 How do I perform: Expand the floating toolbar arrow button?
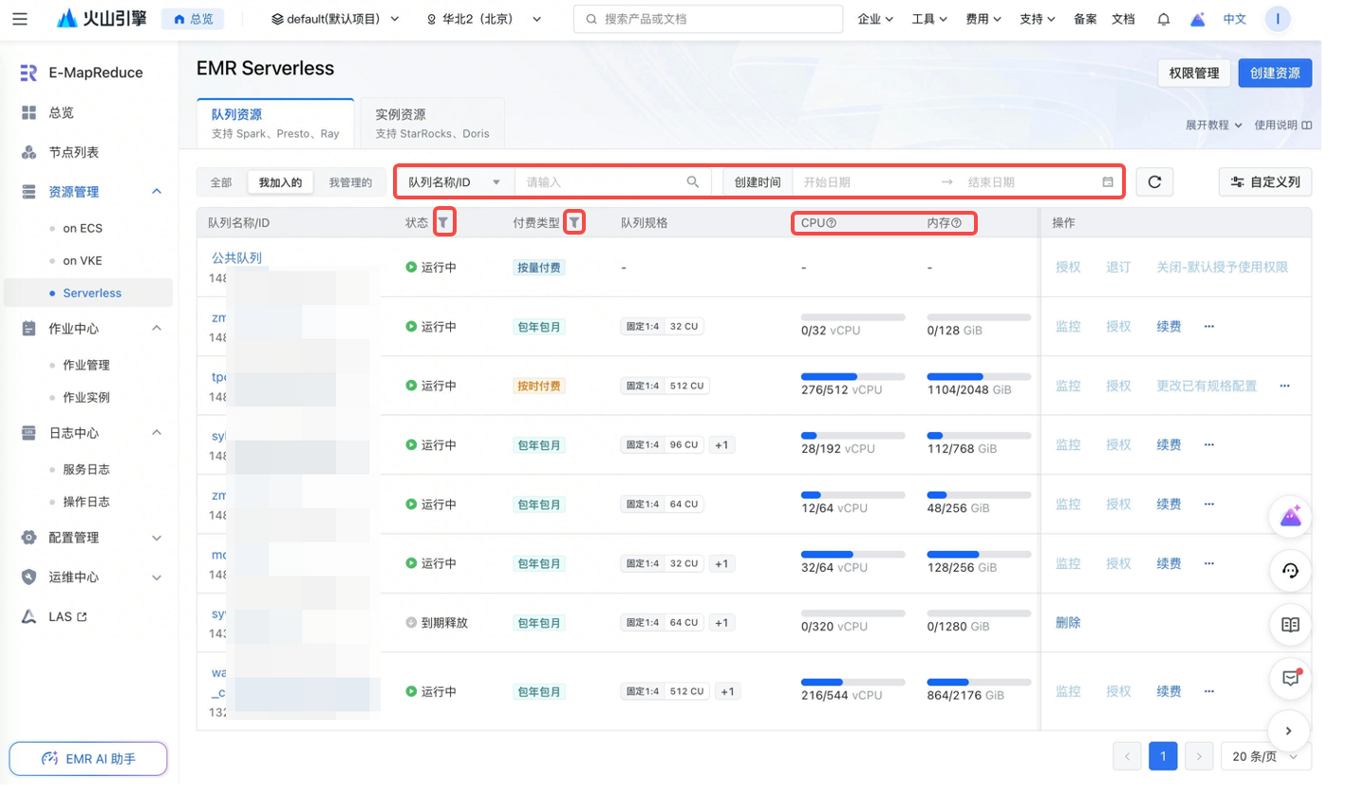(x=1290, y=731)
